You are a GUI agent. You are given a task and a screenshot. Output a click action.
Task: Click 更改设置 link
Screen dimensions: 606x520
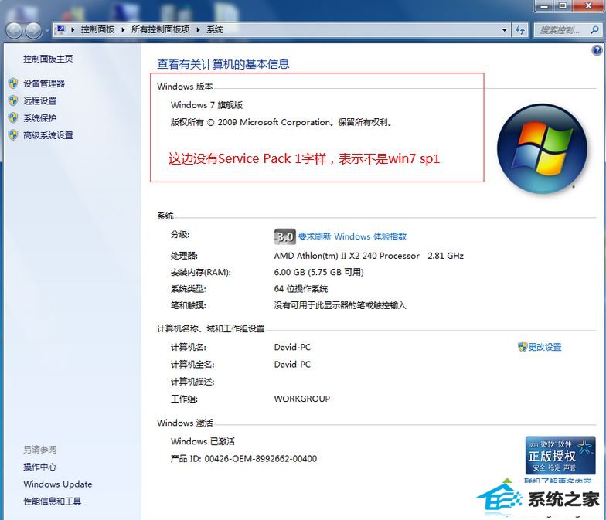click(x=545, y=347)
